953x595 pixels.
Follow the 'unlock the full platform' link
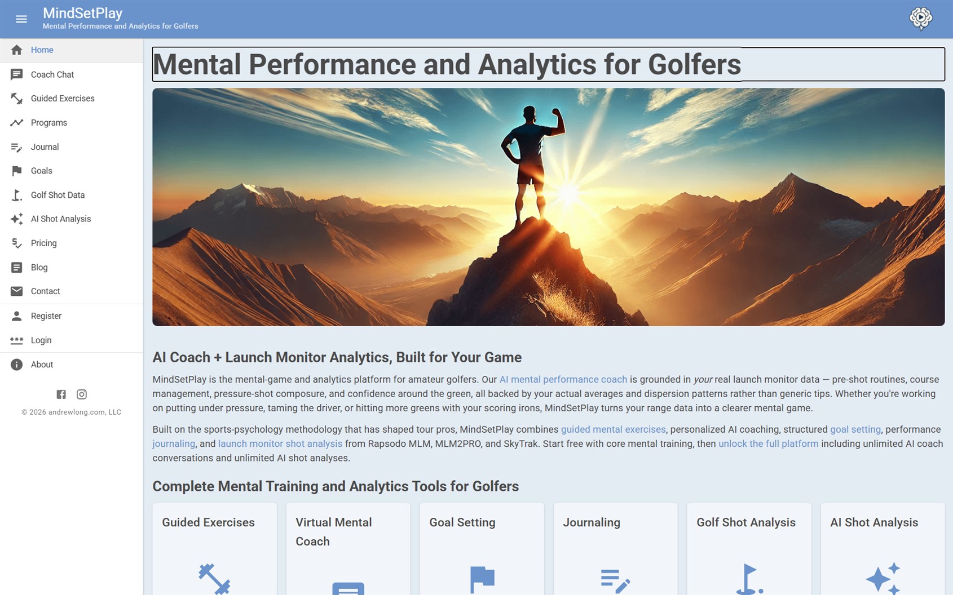768,444
